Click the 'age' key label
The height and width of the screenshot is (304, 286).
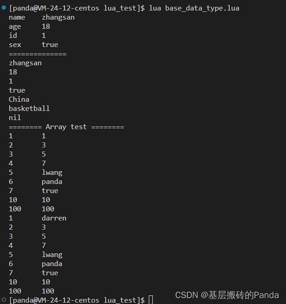15,27
